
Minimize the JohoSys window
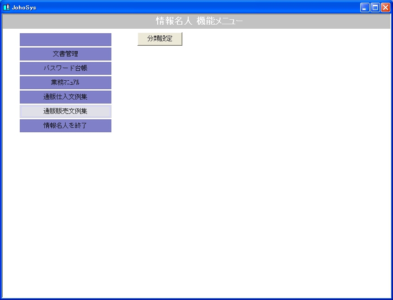point(364,8)
